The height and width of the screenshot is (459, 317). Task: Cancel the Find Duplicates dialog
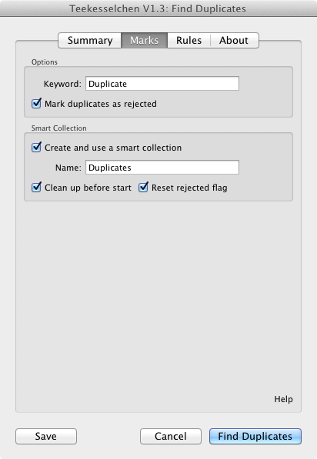pos(171,436)
